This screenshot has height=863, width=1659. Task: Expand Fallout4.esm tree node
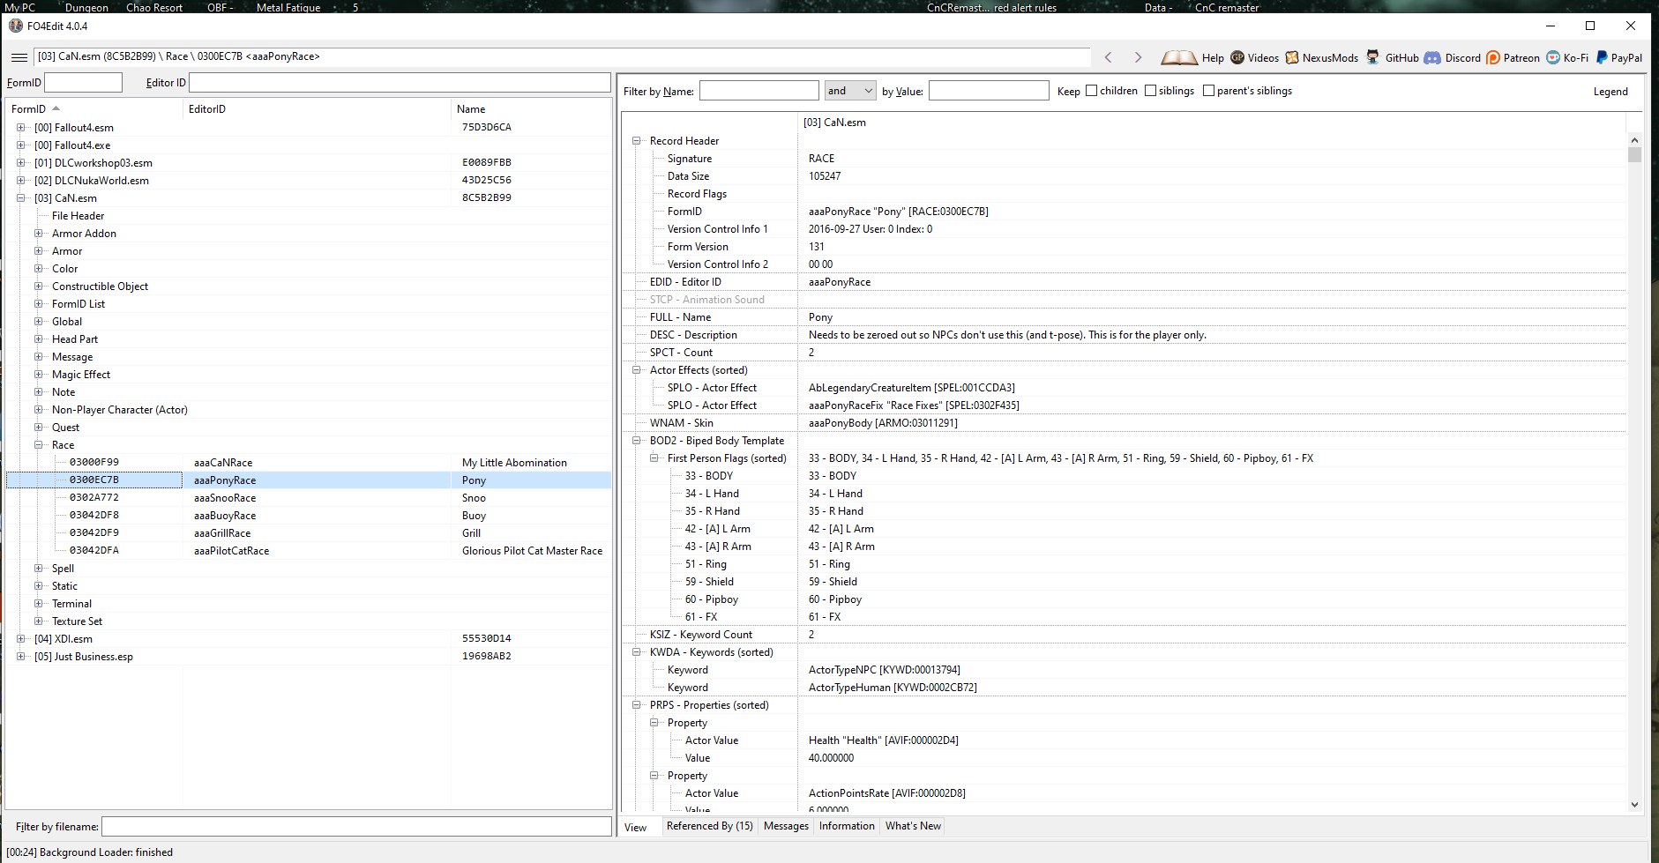pos(21,128)
